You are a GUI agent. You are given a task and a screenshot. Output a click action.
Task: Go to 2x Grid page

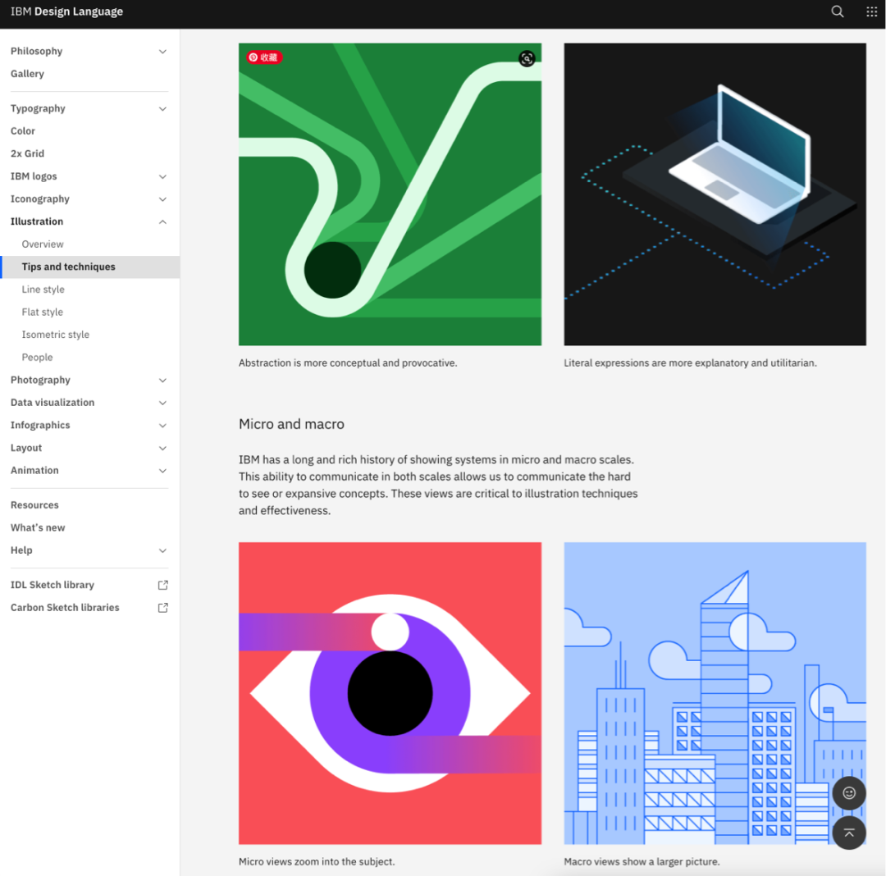pyautogui.click(x=27, y=153)
